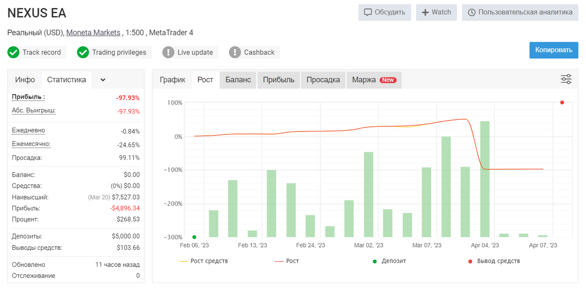This screenshot has height=288, width=586.
Task: Click the 11 часов назад updated value
Action: click(118, 264)
